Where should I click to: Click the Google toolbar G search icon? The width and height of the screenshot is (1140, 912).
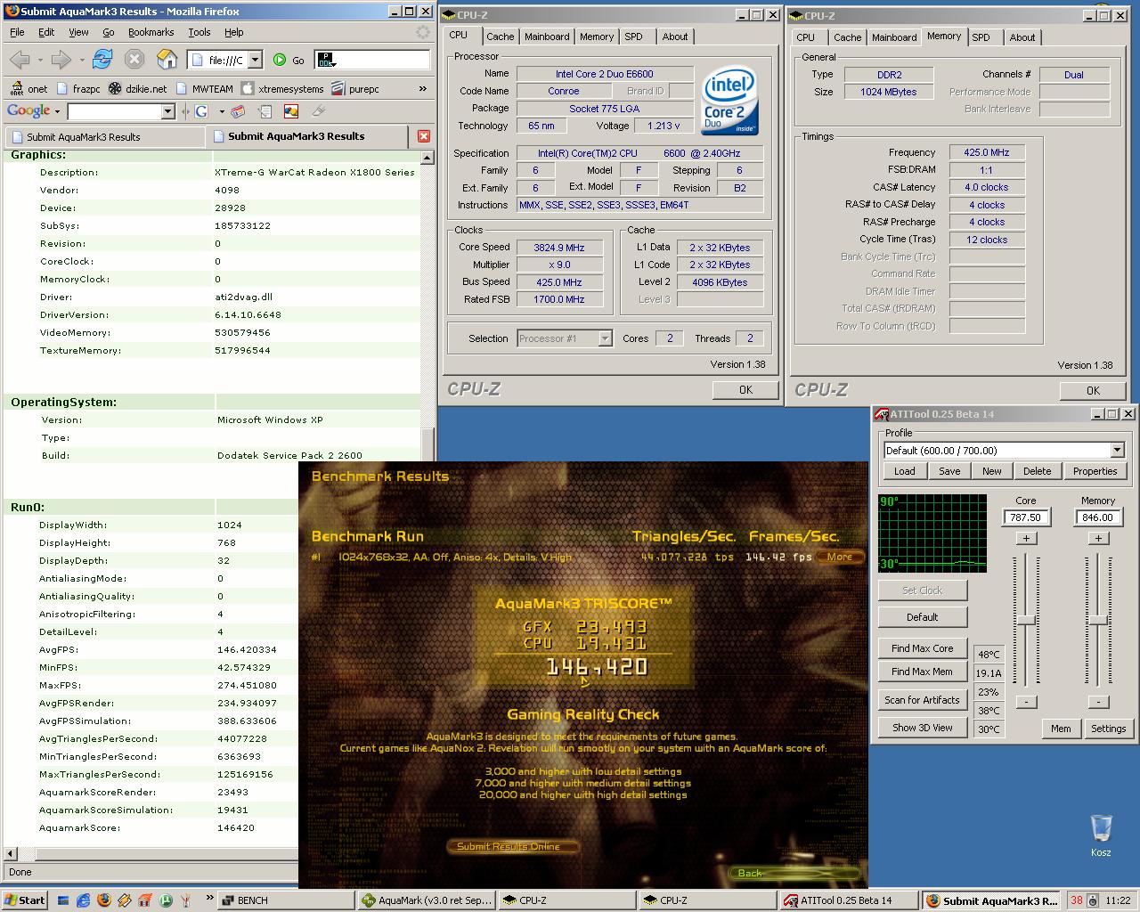click(201, 111)
